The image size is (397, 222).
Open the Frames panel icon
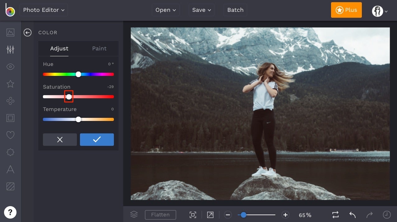coord(10,118)
